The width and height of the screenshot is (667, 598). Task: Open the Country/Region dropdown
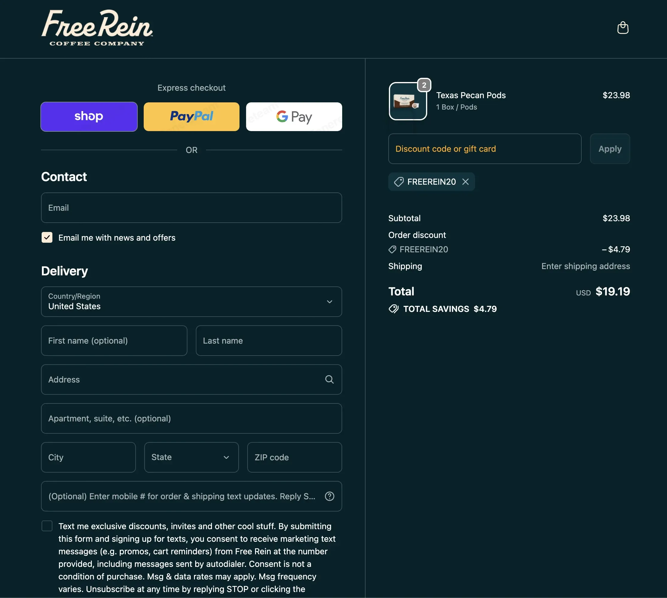(x=192, y=302)
